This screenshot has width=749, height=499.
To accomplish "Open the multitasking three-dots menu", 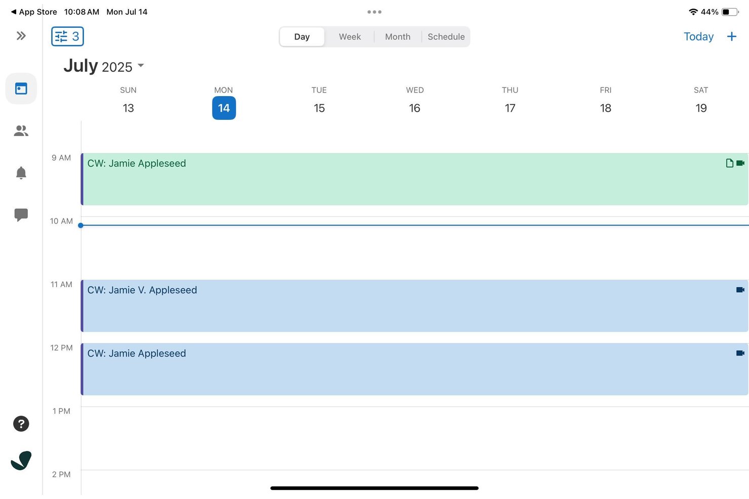I will click(374, 12).
